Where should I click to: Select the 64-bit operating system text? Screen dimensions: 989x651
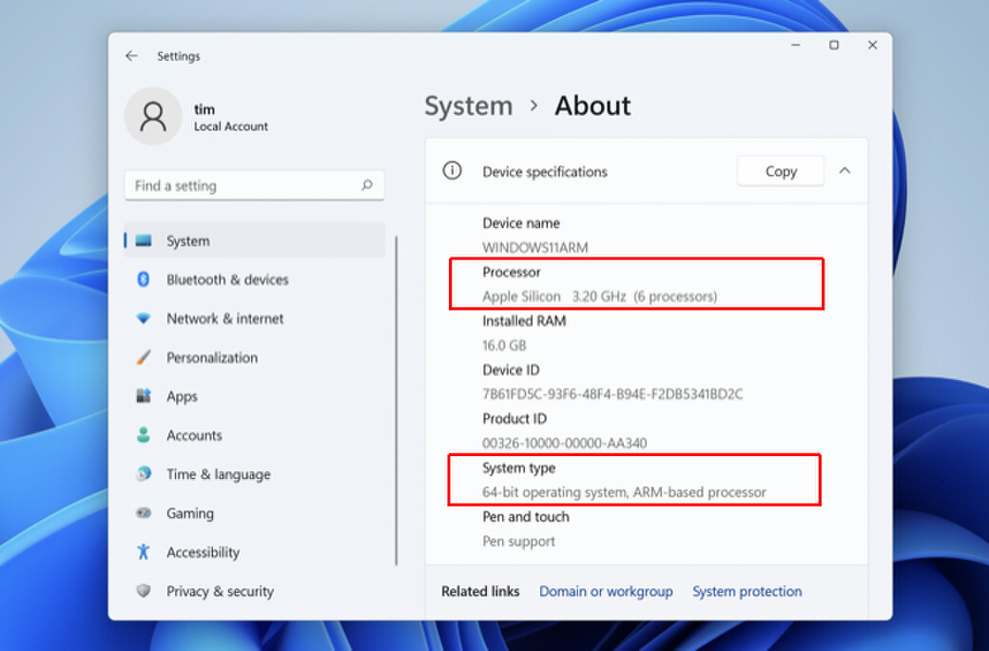coord(625,492)
